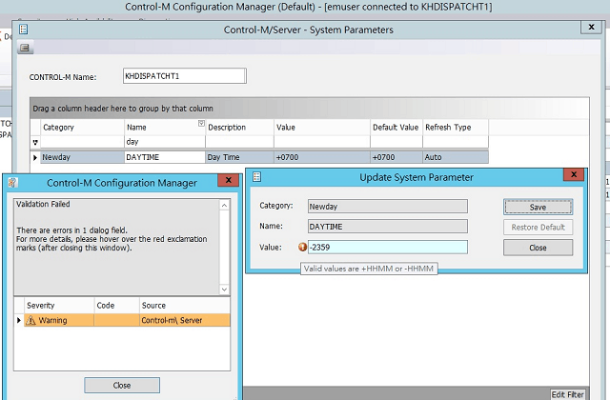Click the filter row funnel icon
This screenshot has height=400, width=610.
(x=35, y=142)
